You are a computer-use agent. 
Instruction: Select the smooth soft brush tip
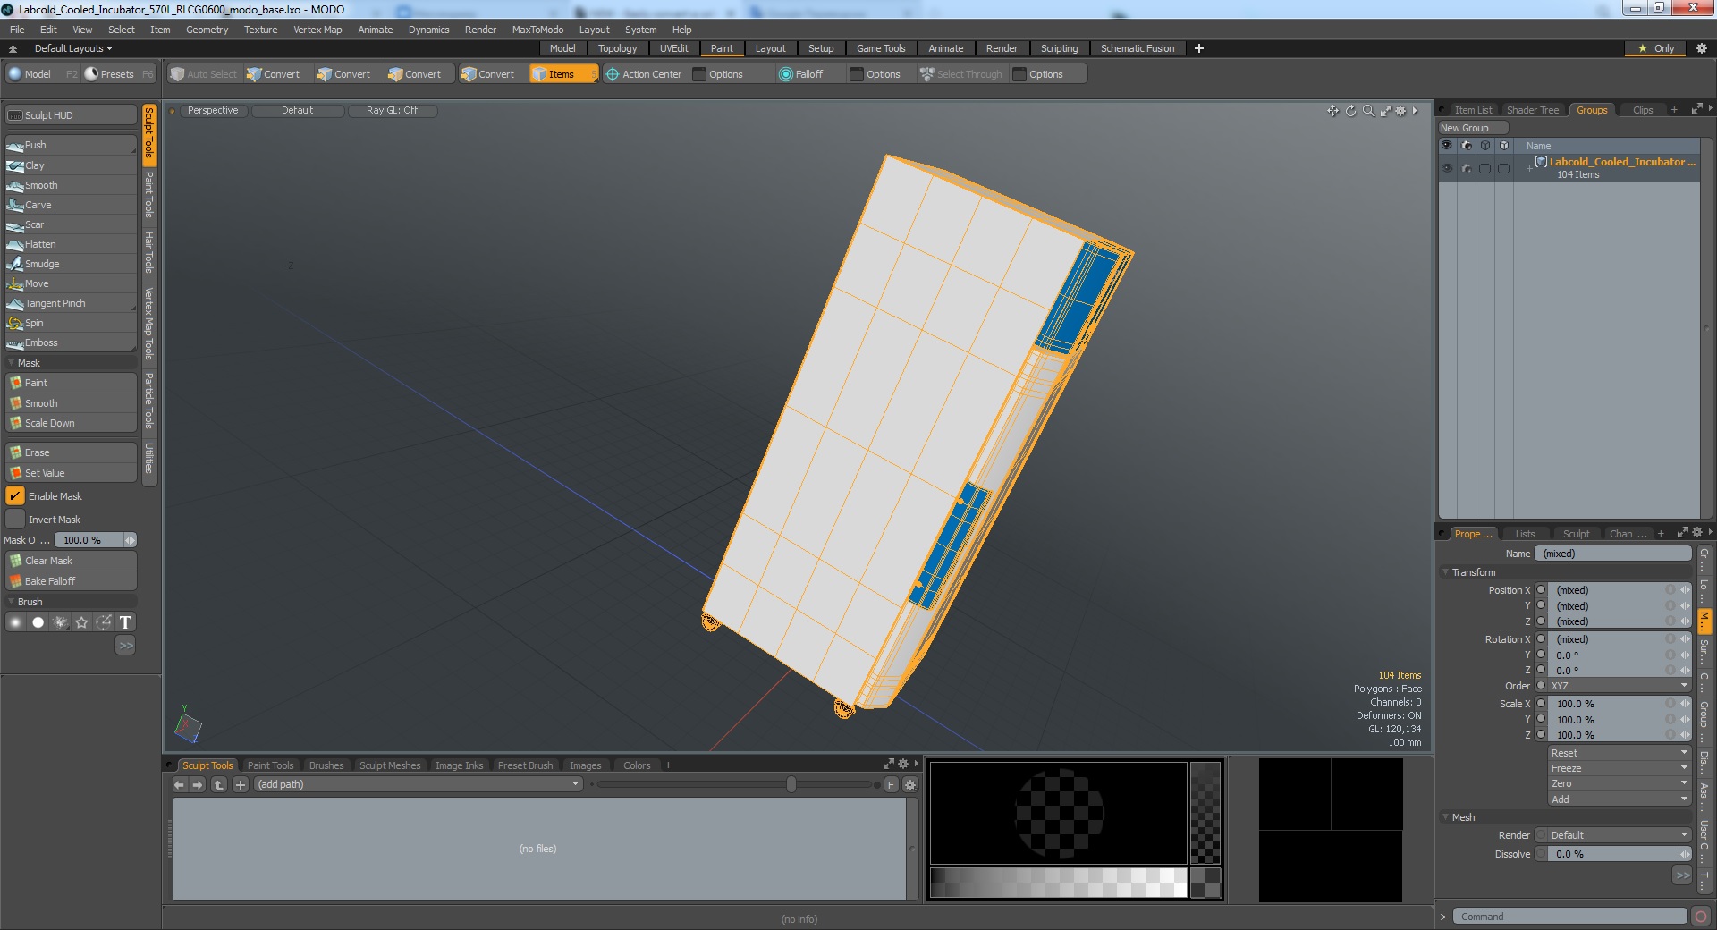coord(15,622)
